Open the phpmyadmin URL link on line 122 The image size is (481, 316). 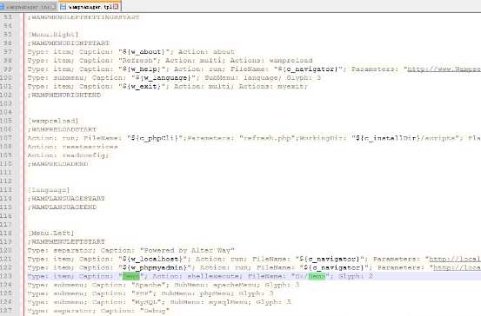click(457, 267)
